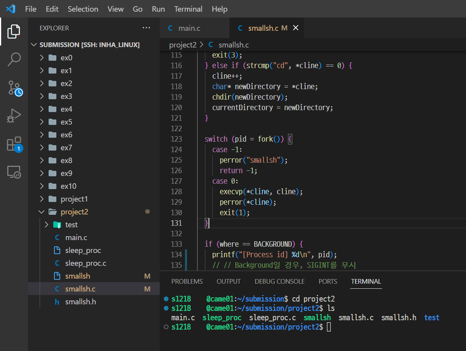The height and width of the screenshot is (351, 466).
Task: Place cursor at line number 123
Action: [176, 139]
